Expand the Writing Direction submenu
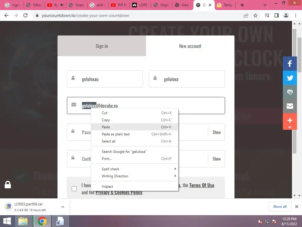This screenshot has width=302, height=227. coord(134,176)
